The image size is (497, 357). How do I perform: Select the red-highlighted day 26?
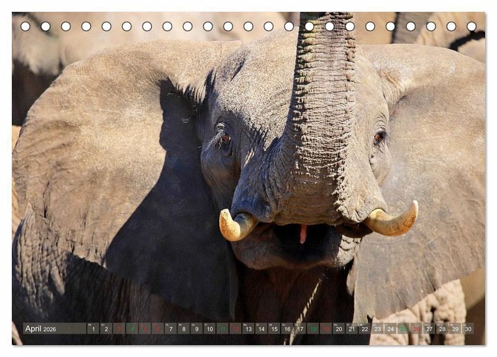coord(416,328)
